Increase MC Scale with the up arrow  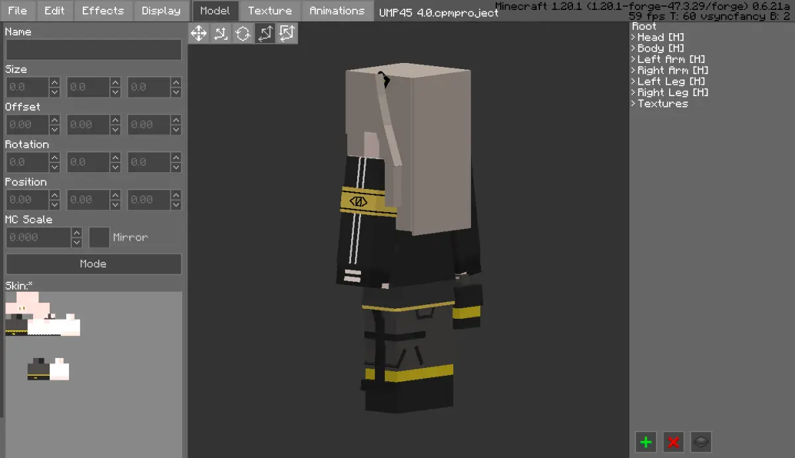[77, 233]
